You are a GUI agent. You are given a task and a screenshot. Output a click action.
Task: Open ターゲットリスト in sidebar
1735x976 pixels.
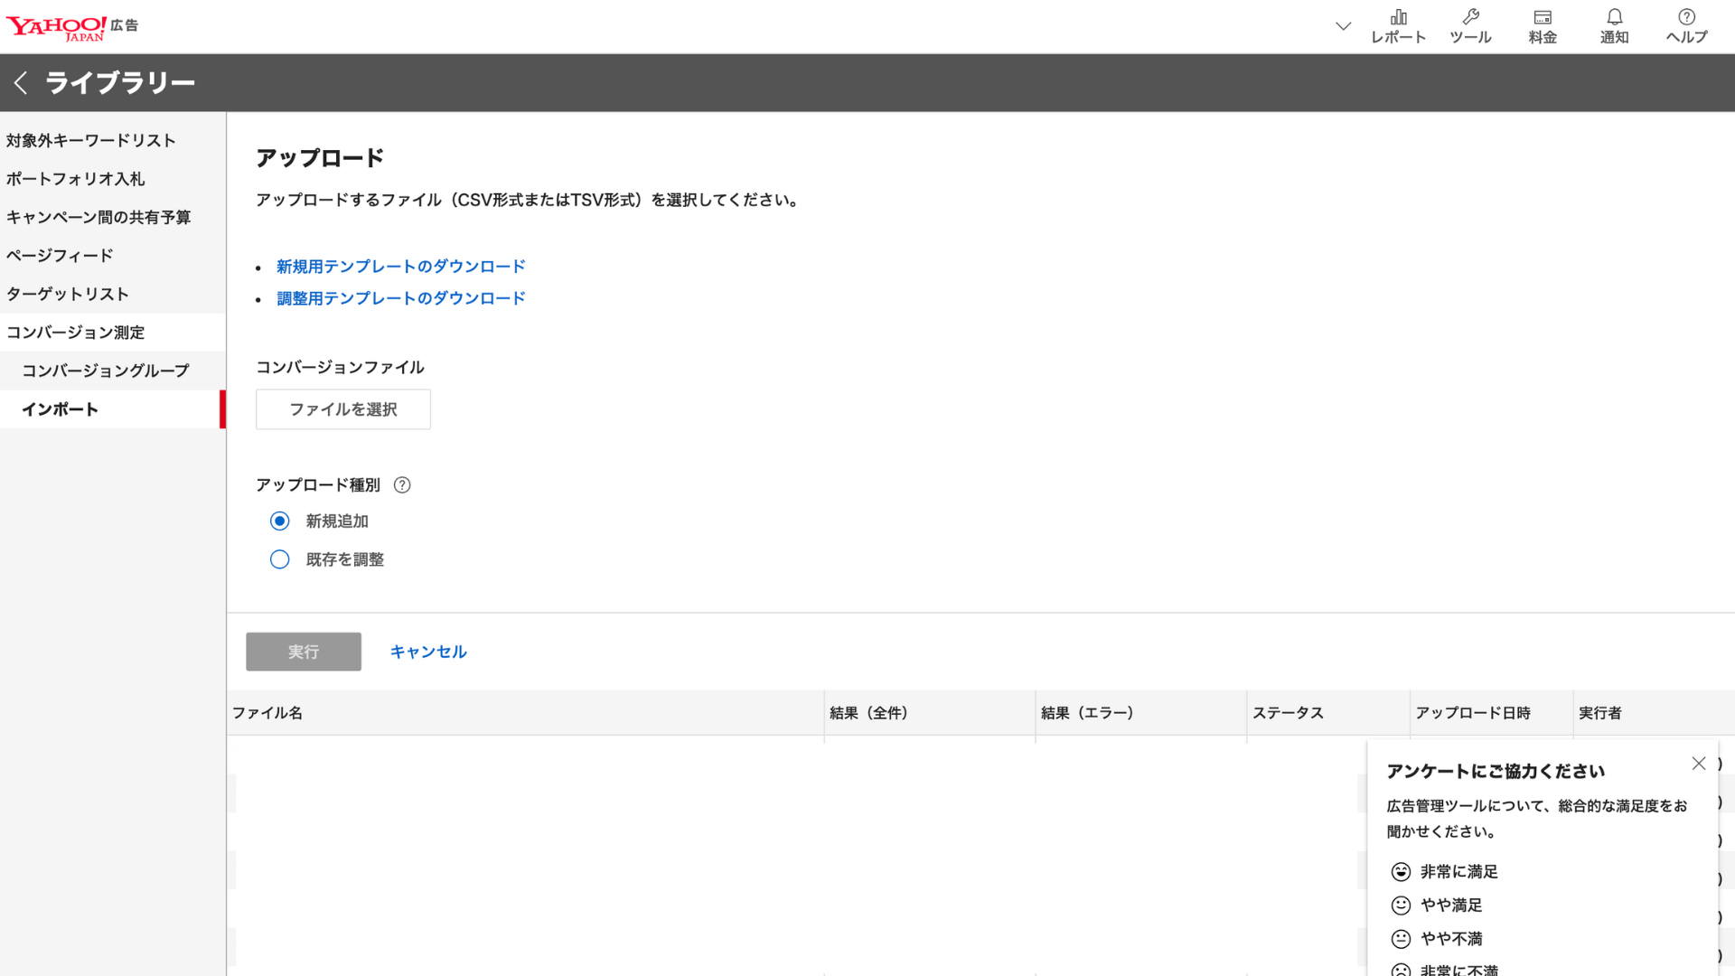(x=68, y=294)
